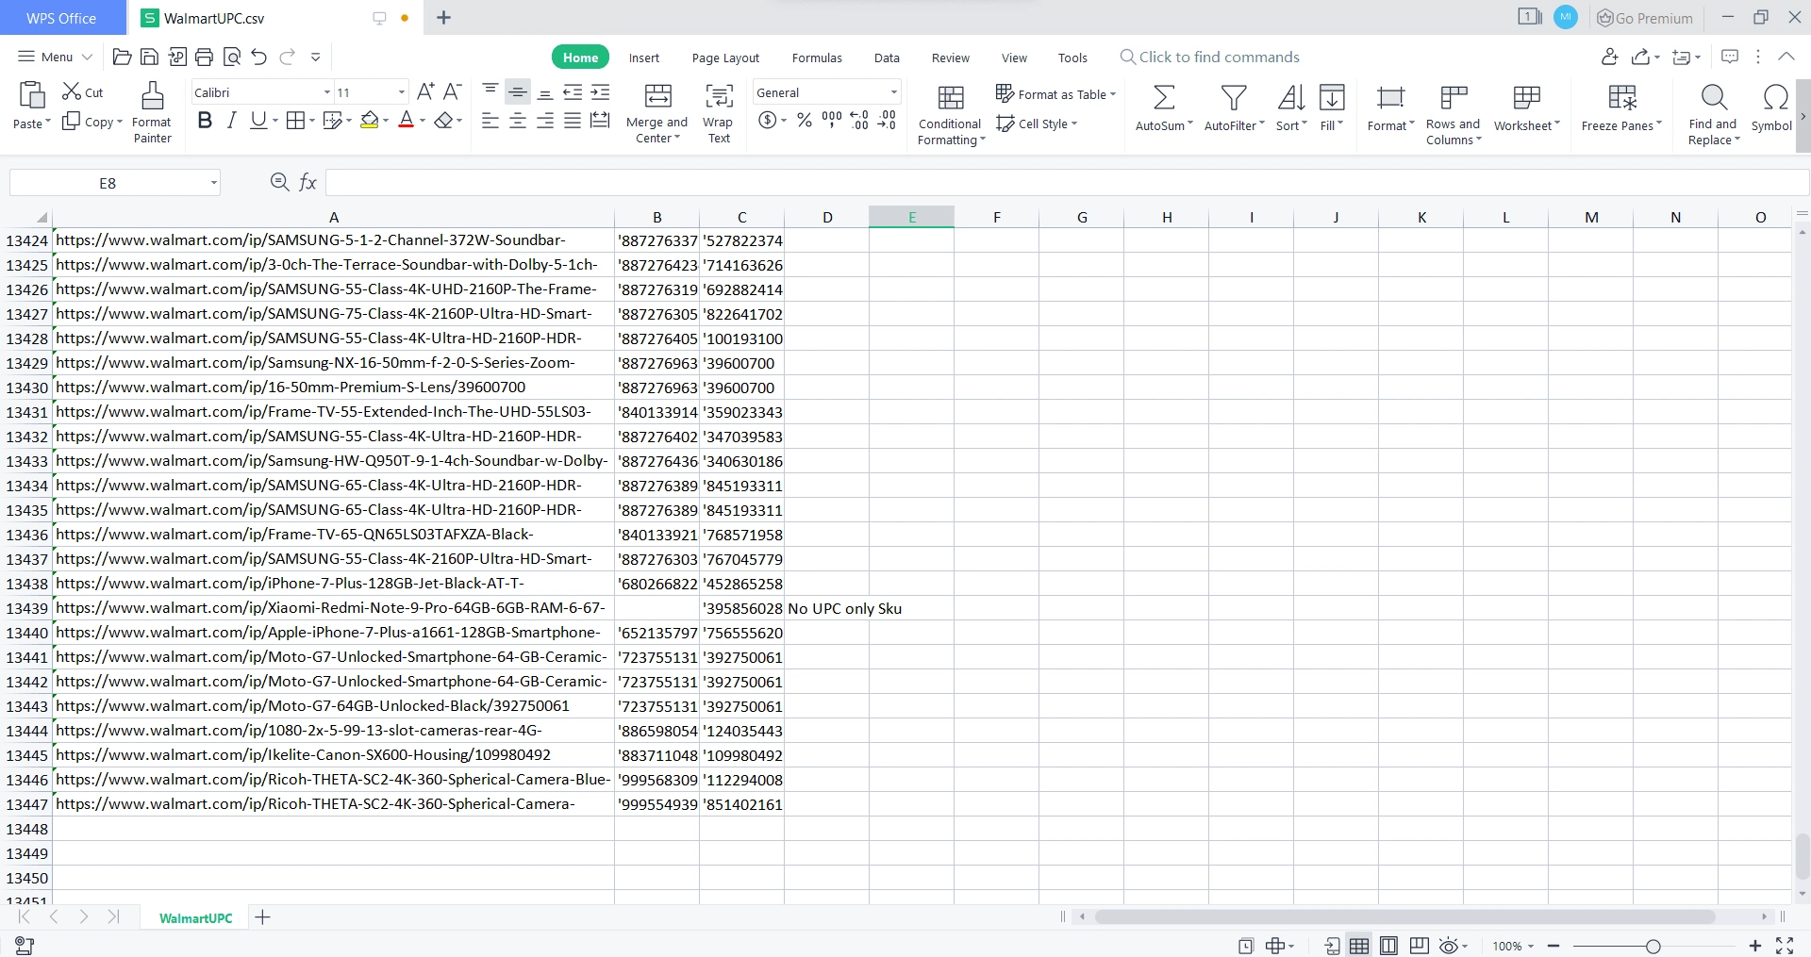Image resolution: width=1811 pixels, height=957 pixels.
Task: Insert a Symbol
Action: (x=1772, y=107)
